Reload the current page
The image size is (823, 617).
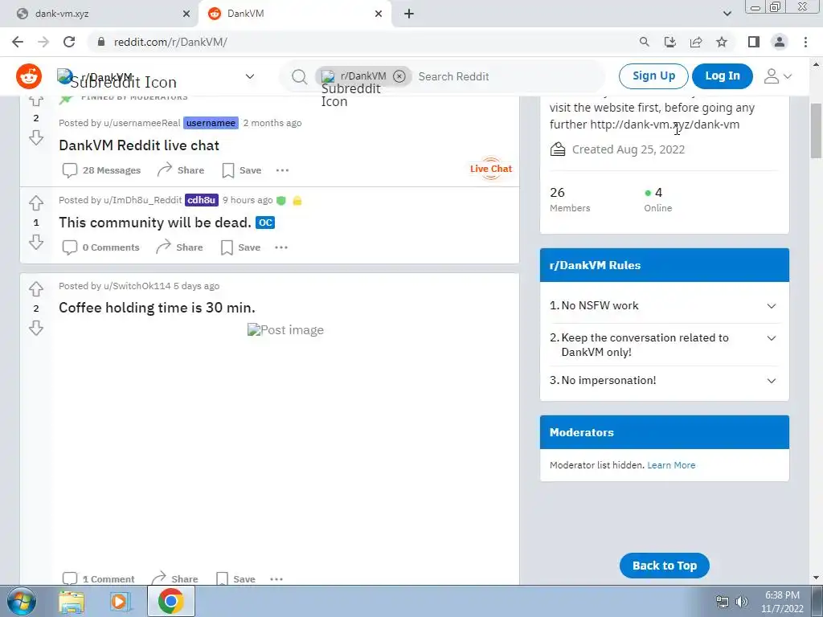(69, 42)
